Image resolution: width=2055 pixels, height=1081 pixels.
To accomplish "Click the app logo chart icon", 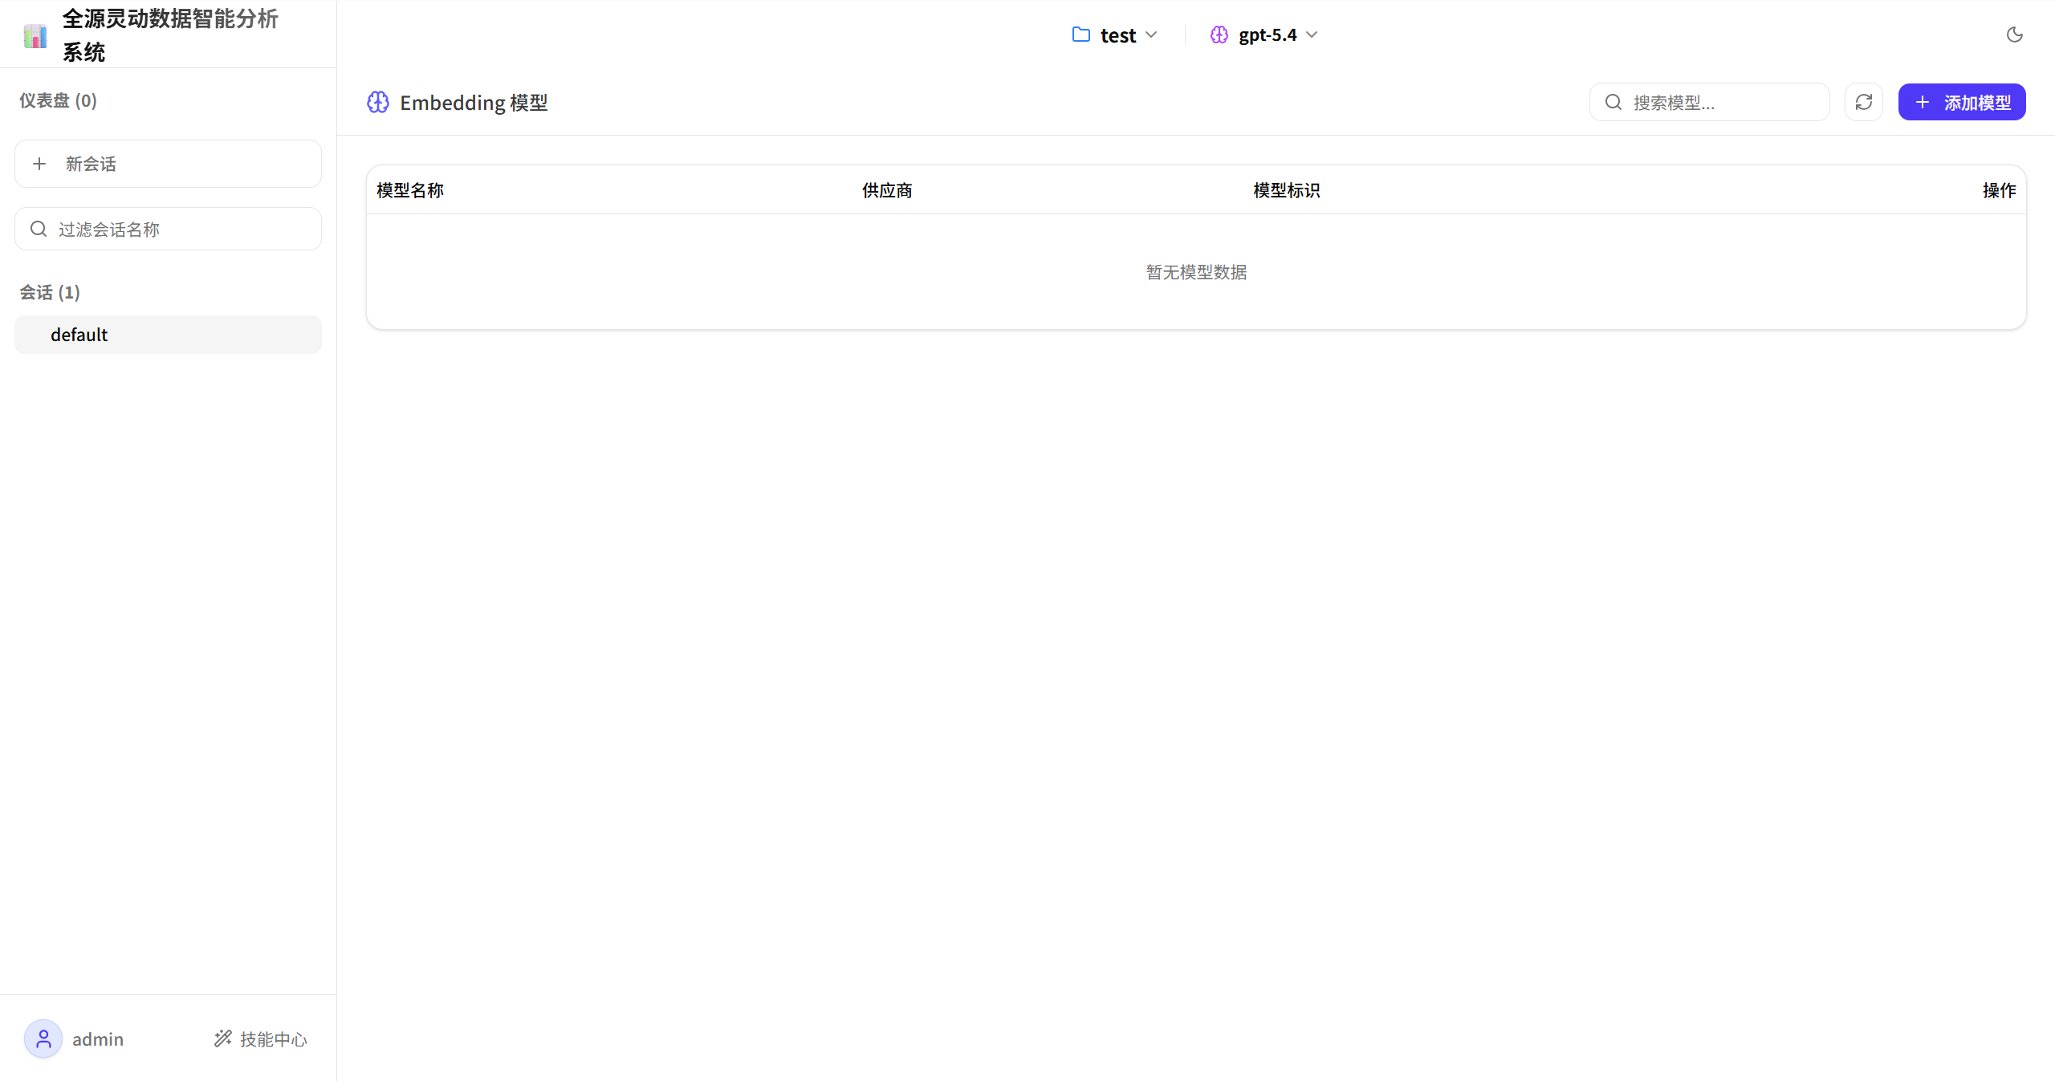I will coord(35,35).
